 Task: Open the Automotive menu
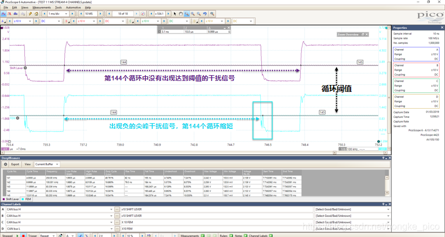pos(73,8)
